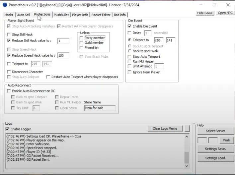Open the PushBullet tab
235x175 pixels.
pyautogui.click(x=61, y=15)
